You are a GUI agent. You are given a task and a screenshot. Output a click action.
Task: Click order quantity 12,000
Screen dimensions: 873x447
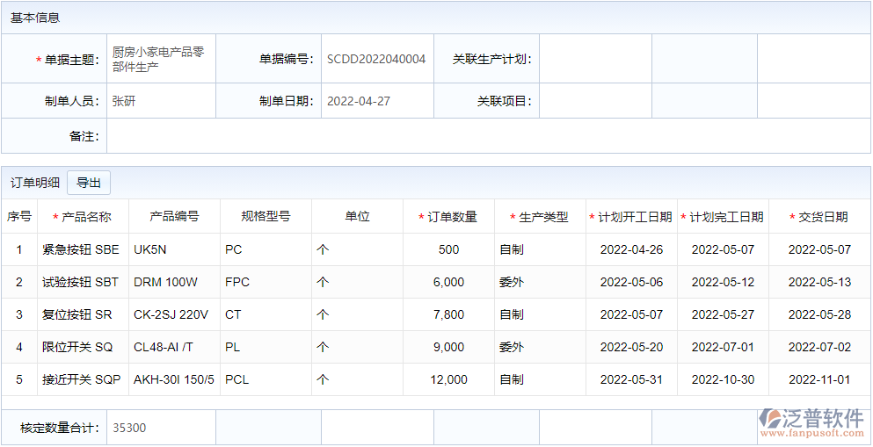point(448,379)
